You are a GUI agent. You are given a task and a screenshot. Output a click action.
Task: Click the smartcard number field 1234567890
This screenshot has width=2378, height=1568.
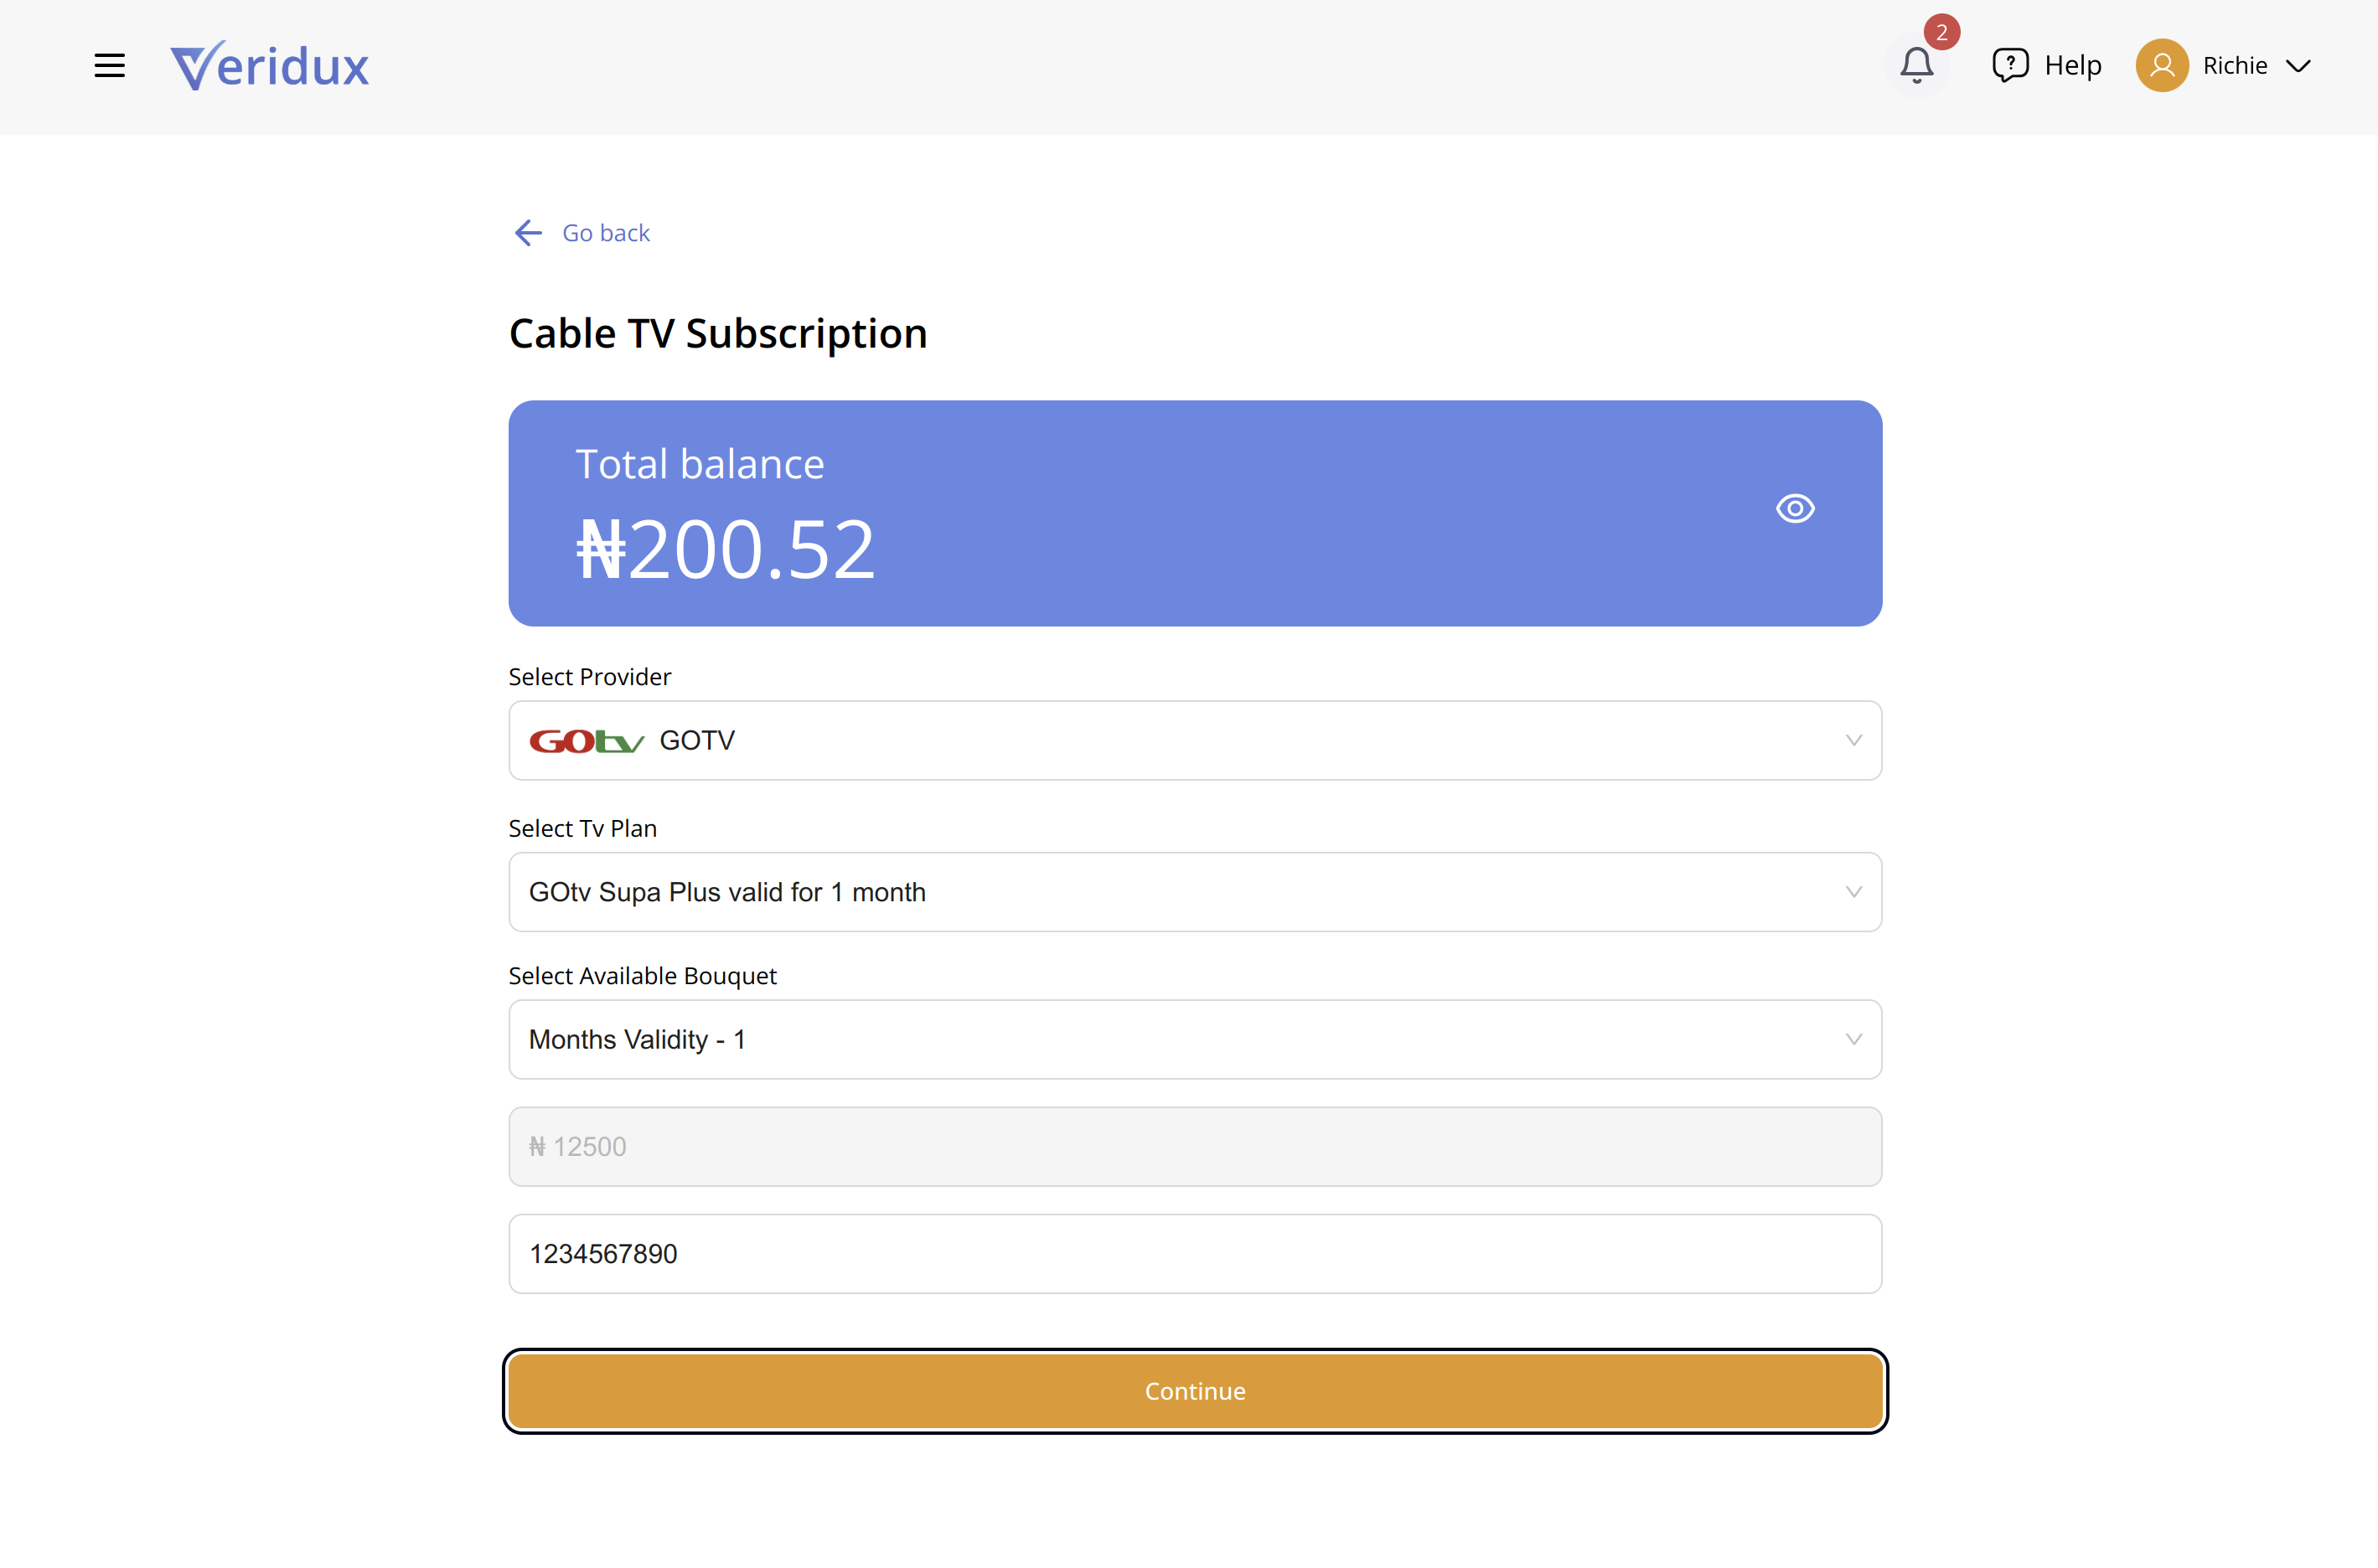pyautogui.click(x=1195, y=1254)
